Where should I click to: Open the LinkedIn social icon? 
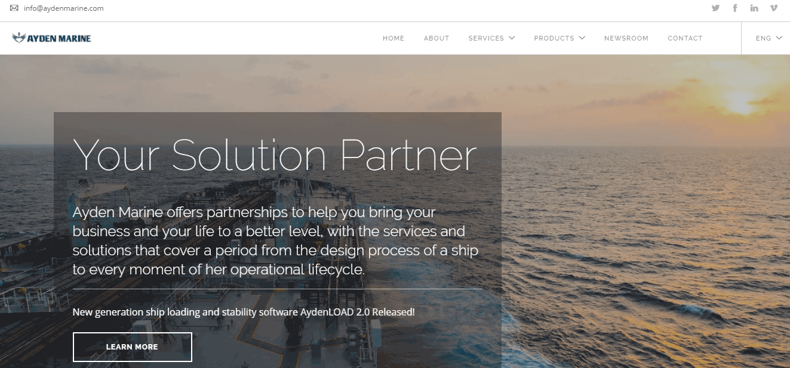tap(755, 8)
